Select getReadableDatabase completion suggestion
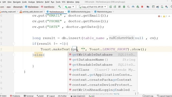This screenshot has width=172, height=97. (102, 65)
